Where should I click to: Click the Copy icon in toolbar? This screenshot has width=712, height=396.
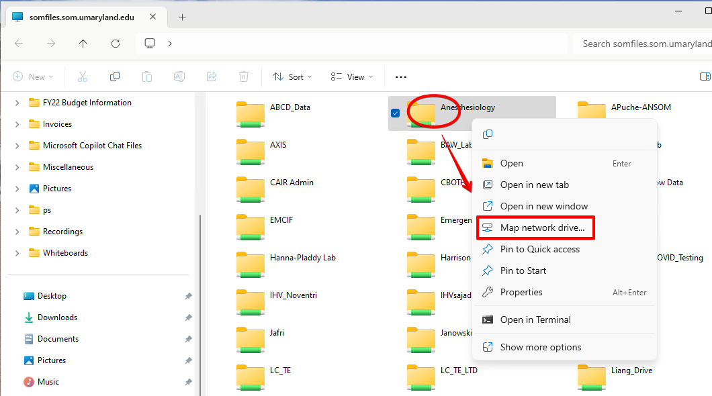click(x=115, y=77)
